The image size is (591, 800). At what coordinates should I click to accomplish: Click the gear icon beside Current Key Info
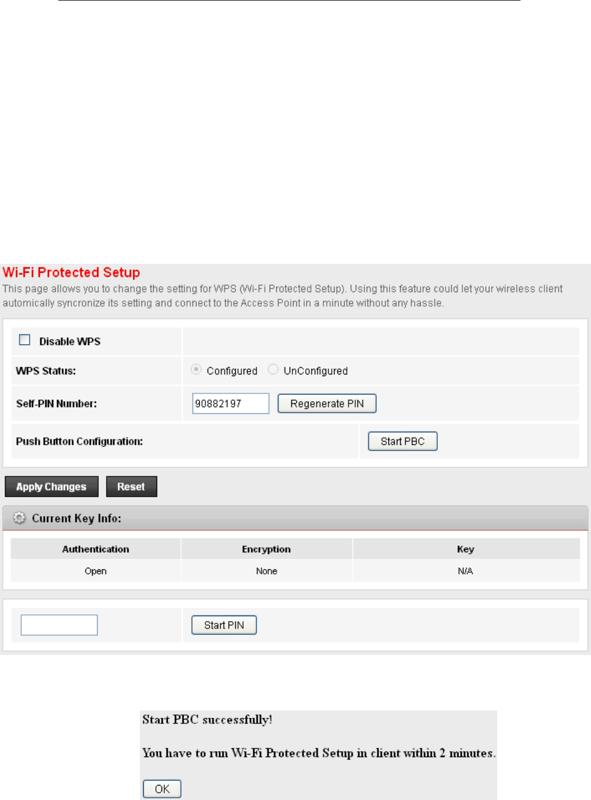coord(19,518)
